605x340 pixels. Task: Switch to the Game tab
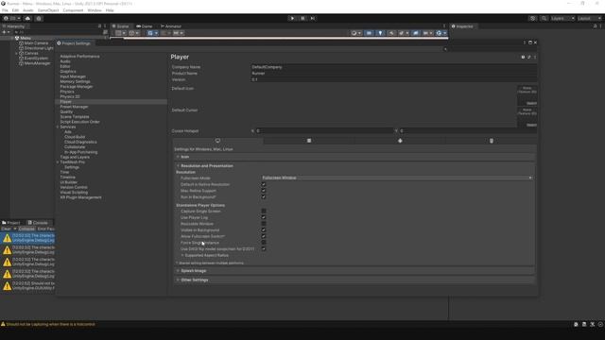coord(145,26)
